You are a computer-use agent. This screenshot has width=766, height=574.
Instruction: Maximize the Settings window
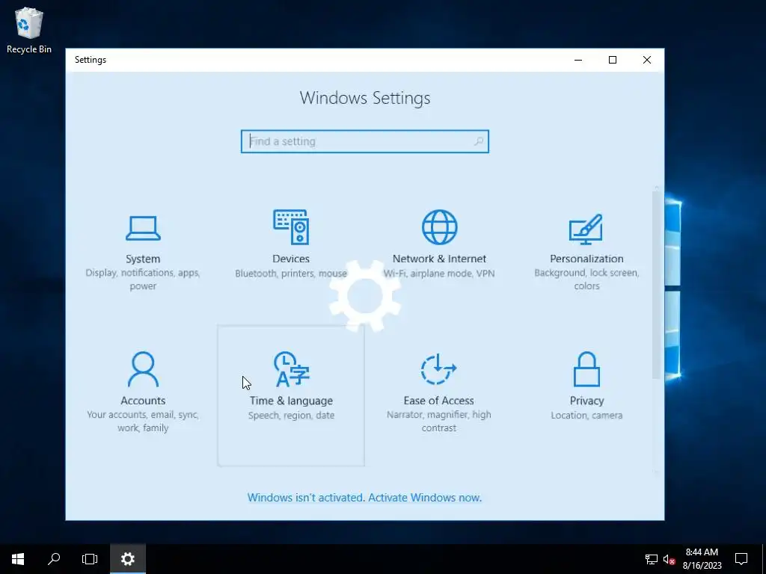(x=612, y=60)
